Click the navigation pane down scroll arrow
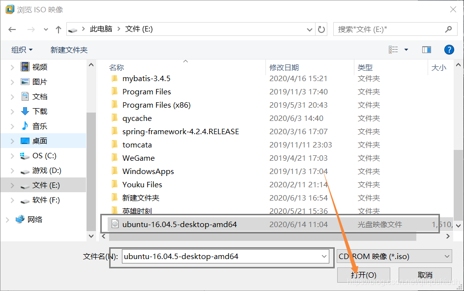The height and width of the screenshot is (291, 464). point(91,236)
